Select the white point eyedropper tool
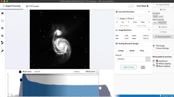 click(2, 50)
